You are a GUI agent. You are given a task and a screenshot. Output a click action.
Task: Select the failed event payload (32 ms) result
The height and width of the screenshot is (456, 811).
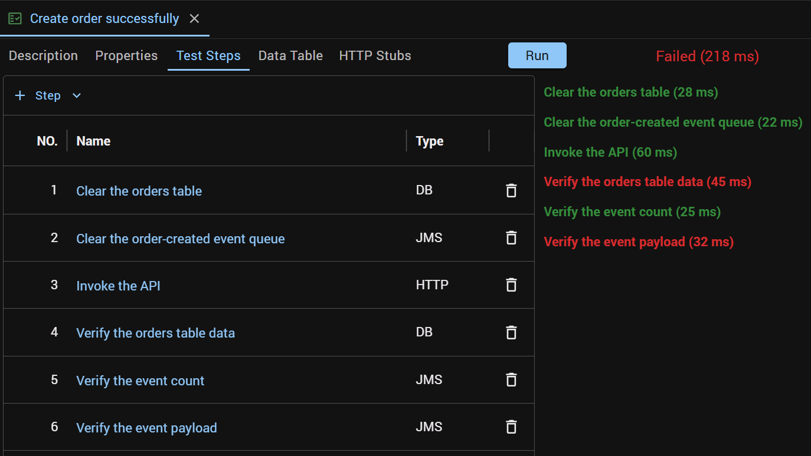(639, 242)
